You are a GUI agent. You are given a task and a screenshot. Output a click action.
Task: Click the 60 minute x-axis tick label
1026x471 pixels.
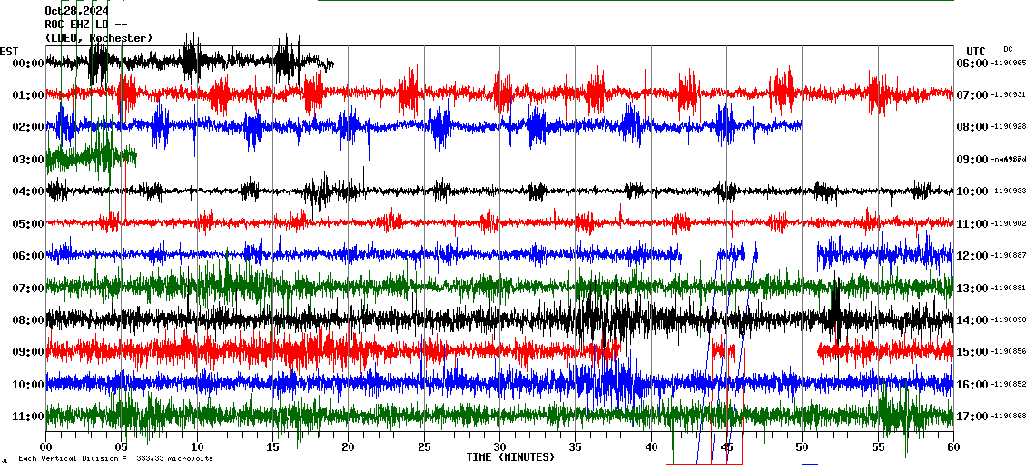click(952, 447)
